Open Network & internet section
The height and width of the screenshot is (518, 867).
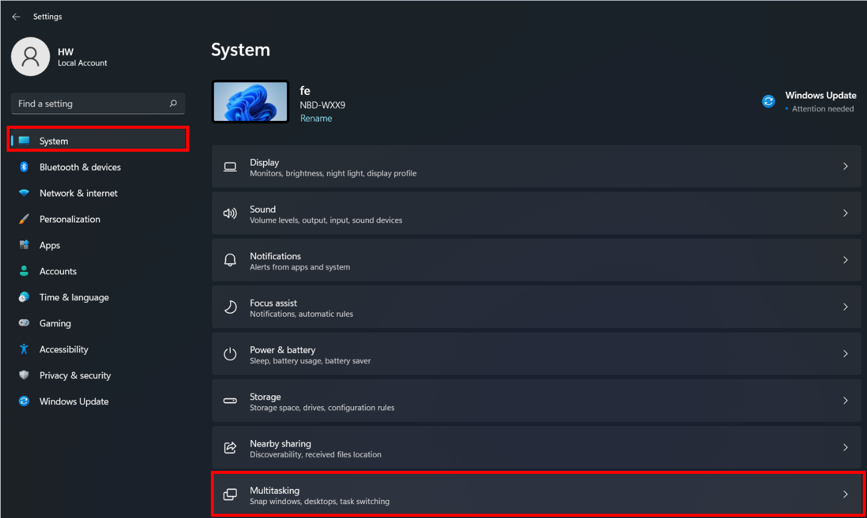point(98,193)
